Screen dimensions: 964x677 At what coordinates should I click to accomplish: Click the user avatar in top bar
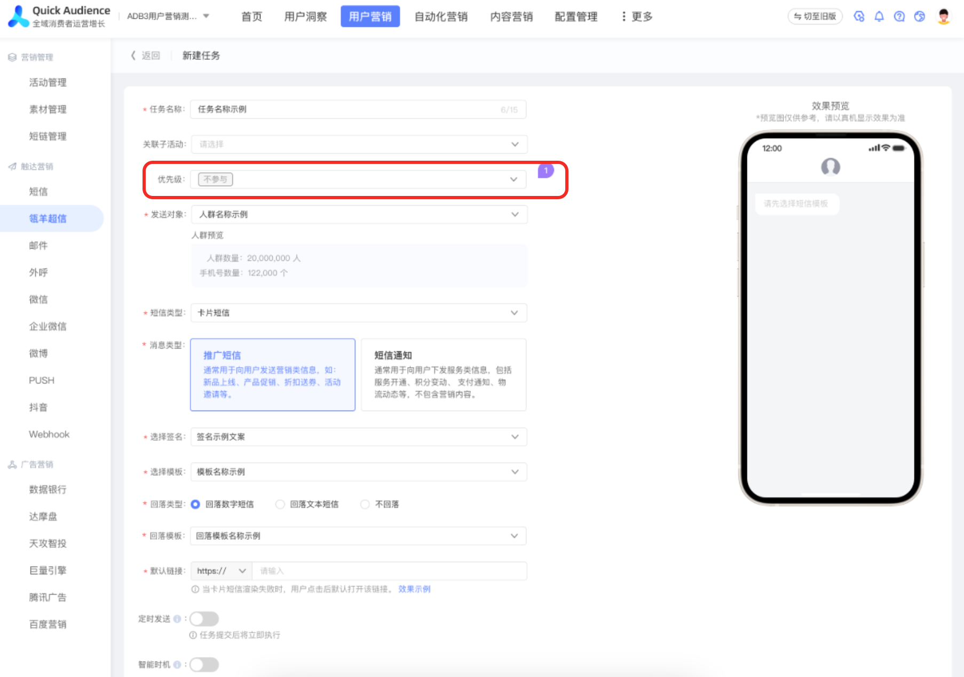[944, 17]
